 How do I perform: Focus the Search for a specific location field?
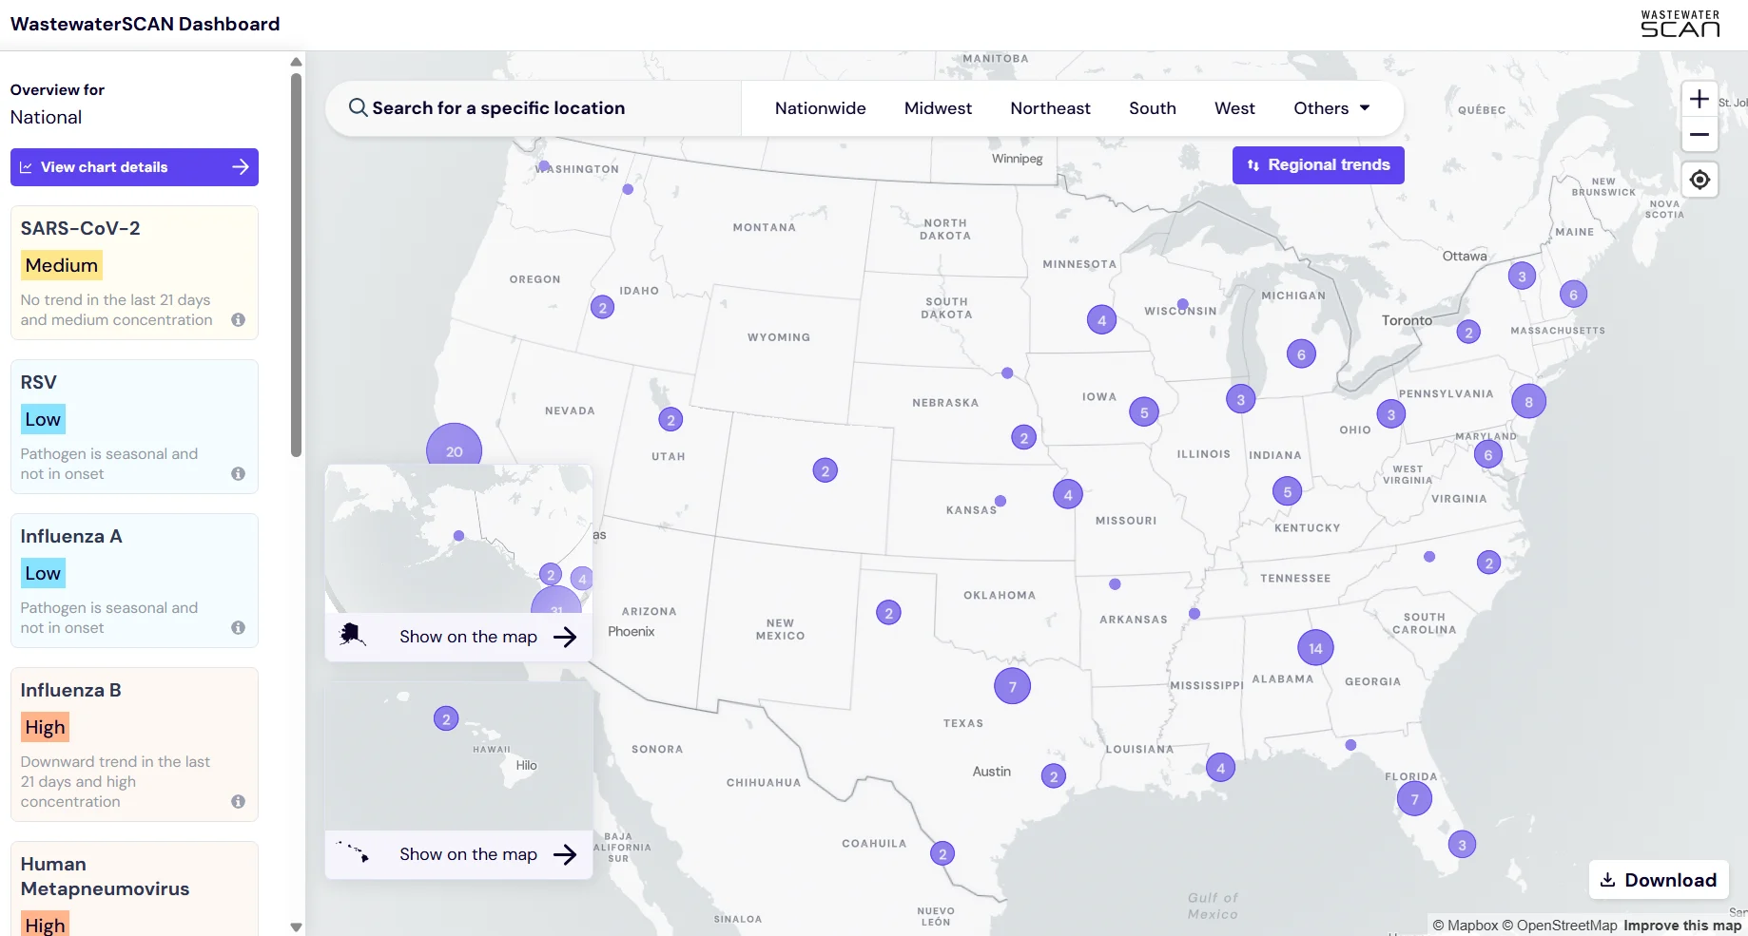pyautogui.click(x=534, y=108)
